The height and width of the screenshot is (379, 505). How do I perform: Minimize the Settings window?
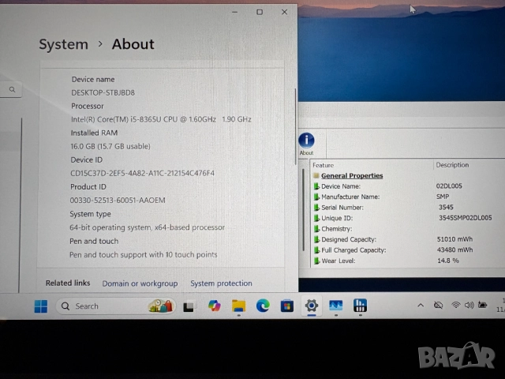(x=235, y=13)
